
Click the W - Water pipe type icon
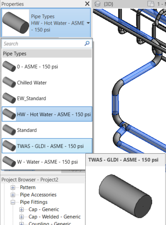tap(9, 162)
